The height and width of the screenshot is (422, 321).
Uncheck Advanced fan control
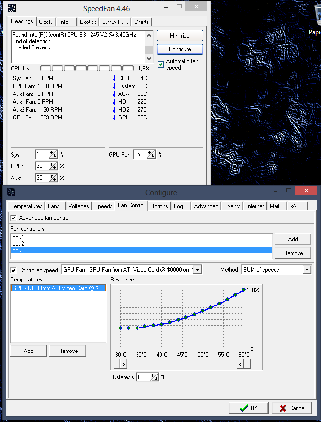13,218
